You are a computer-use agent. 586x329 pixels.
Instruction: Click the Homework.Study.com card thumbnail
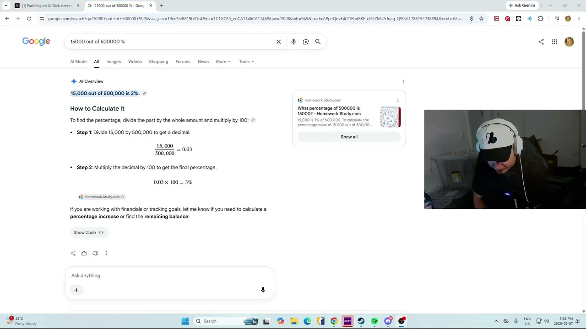(390, 117)
